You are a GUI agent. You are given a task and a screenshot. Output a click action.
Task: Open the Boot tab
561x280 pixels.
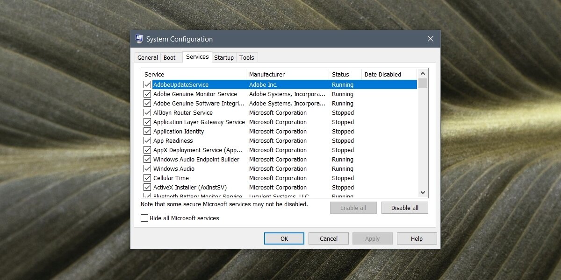coord(170,57)
